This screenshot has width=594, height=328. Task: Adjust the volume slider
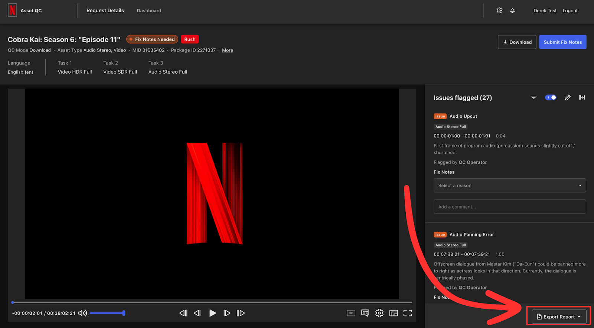[x=107, y=313]
